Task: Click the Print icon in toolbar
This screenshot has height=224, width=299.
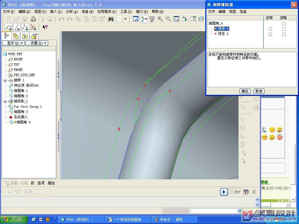Action: 33,19
